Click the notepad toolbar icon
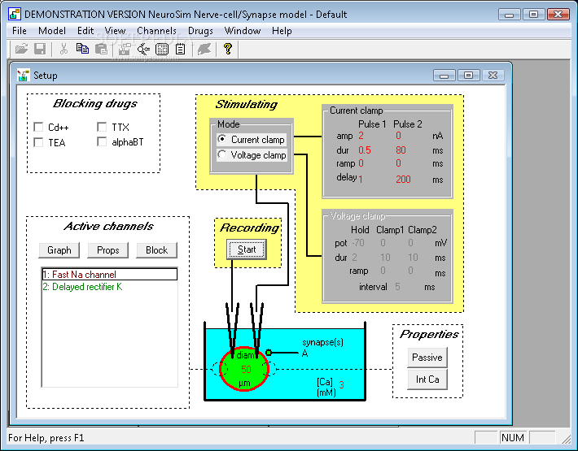The image size is (578, 451). pyautogui.click(x=180, y=49)
